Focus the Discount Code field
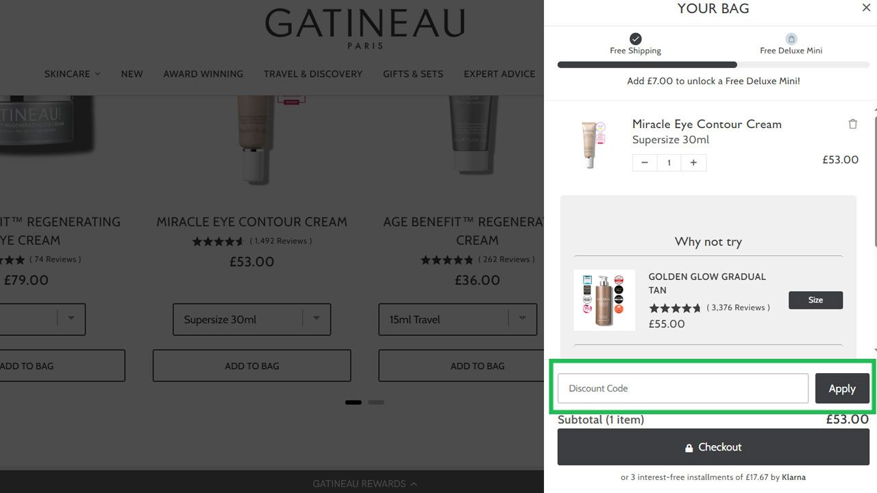The height and width of the screenshot is (493, 877). tap(683, 388)
